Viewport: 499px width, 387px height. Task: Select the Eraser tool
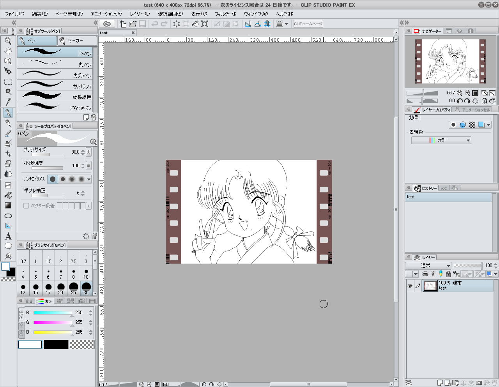pos(8,164)
